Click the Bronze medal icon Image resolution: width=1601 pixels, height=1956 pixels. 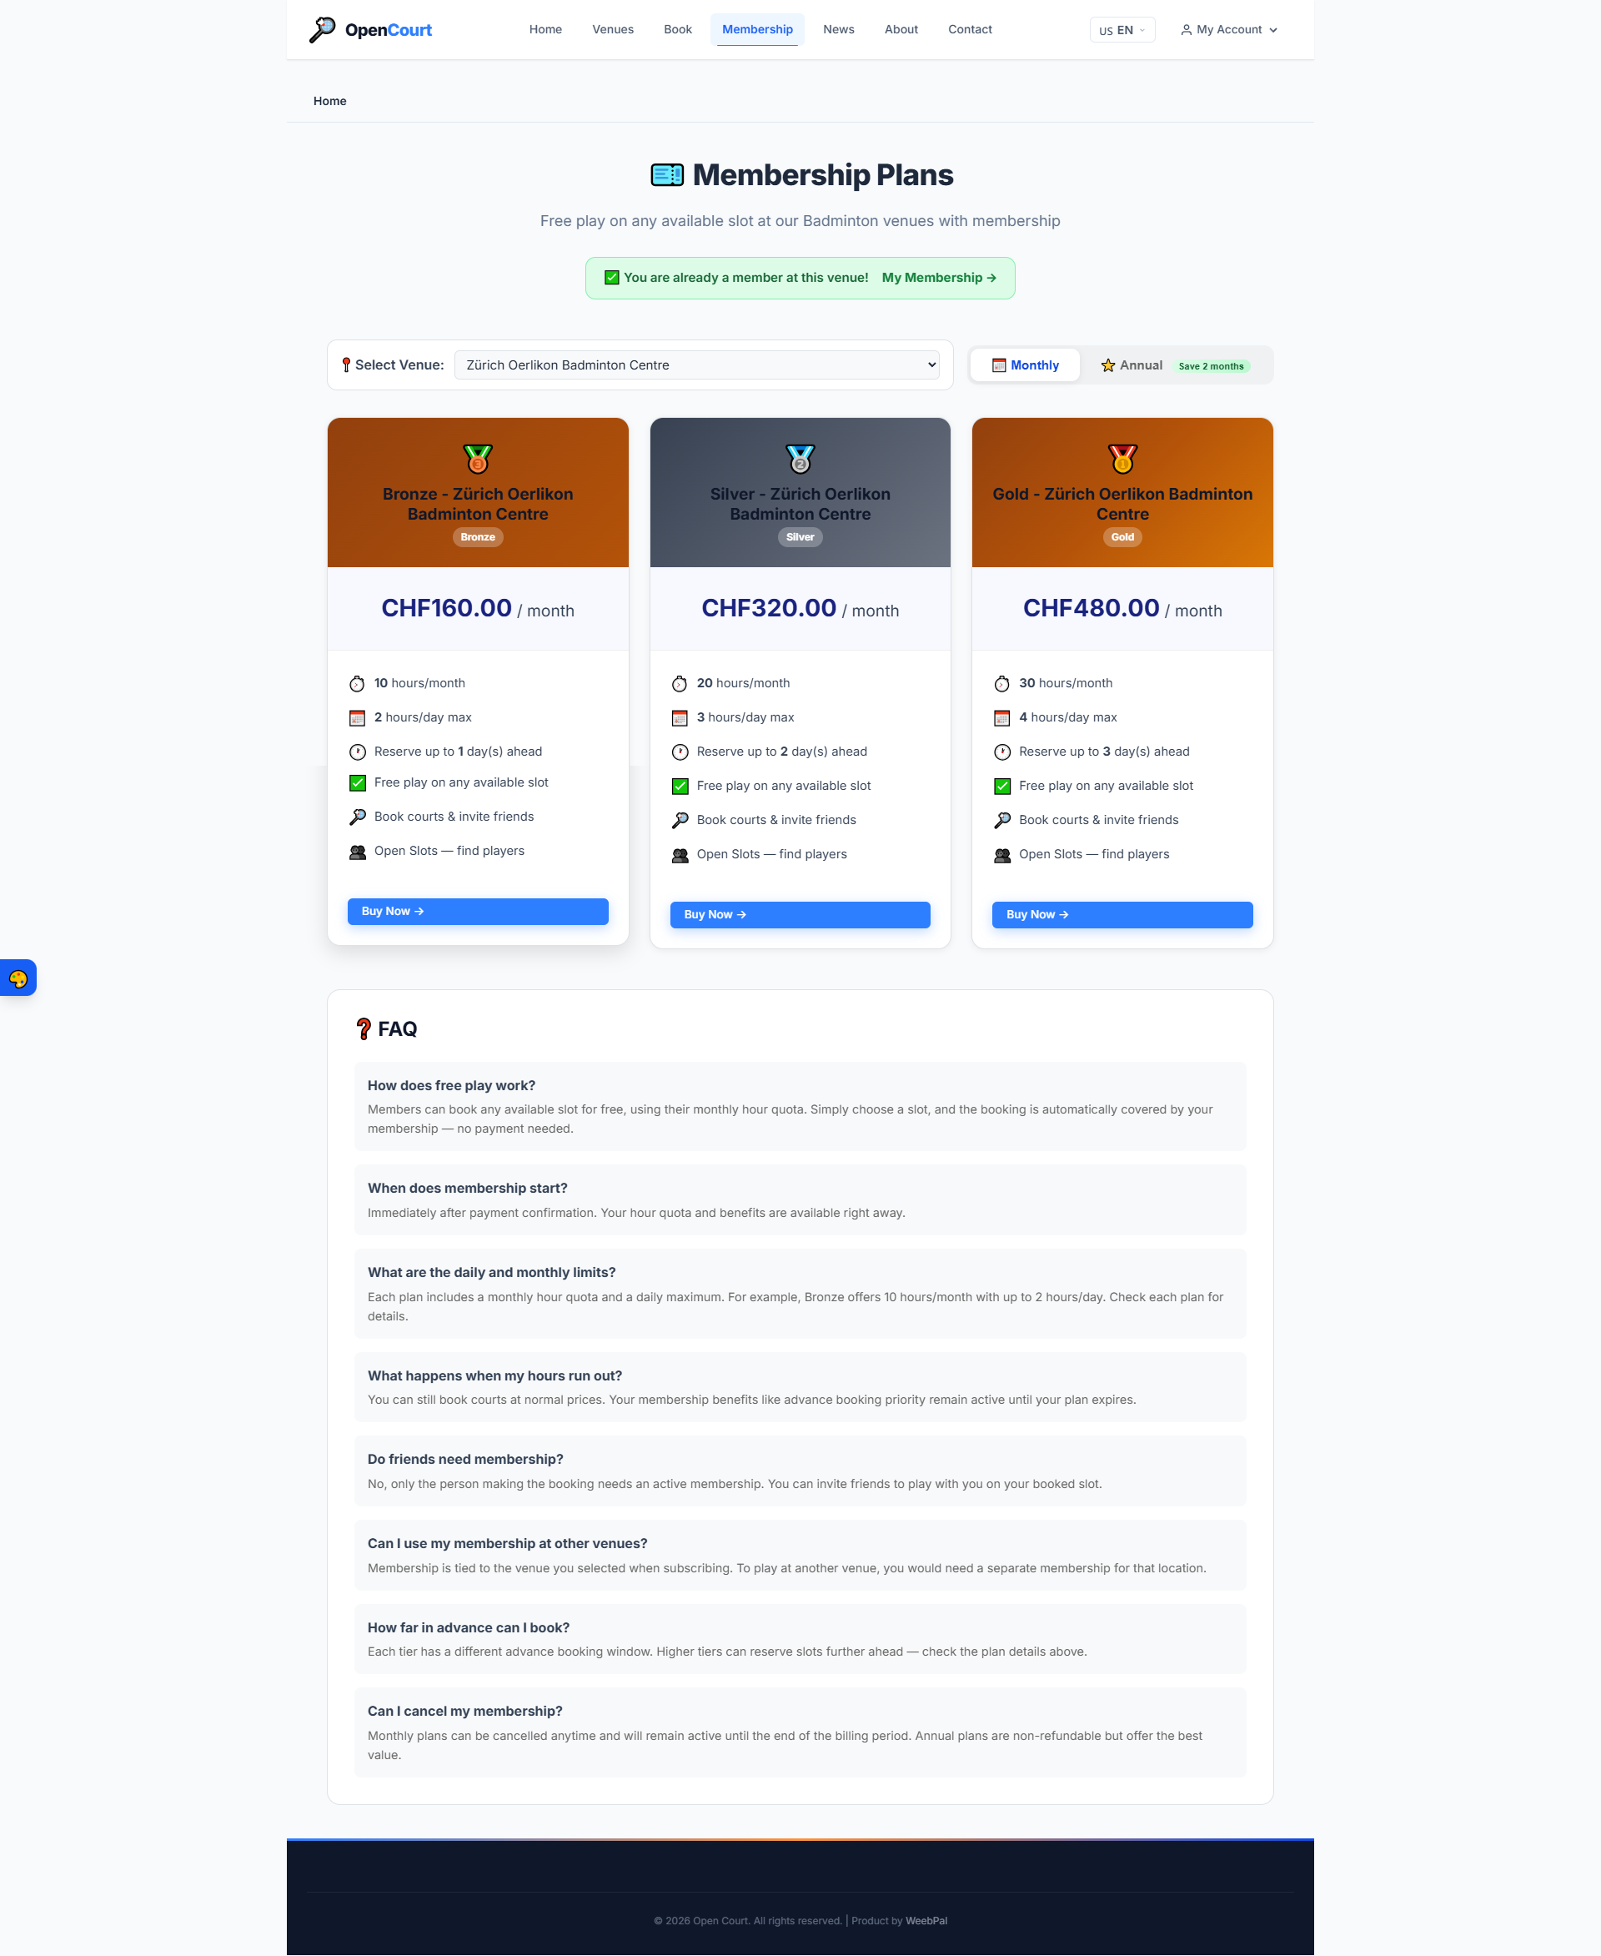tap(478, 459)
